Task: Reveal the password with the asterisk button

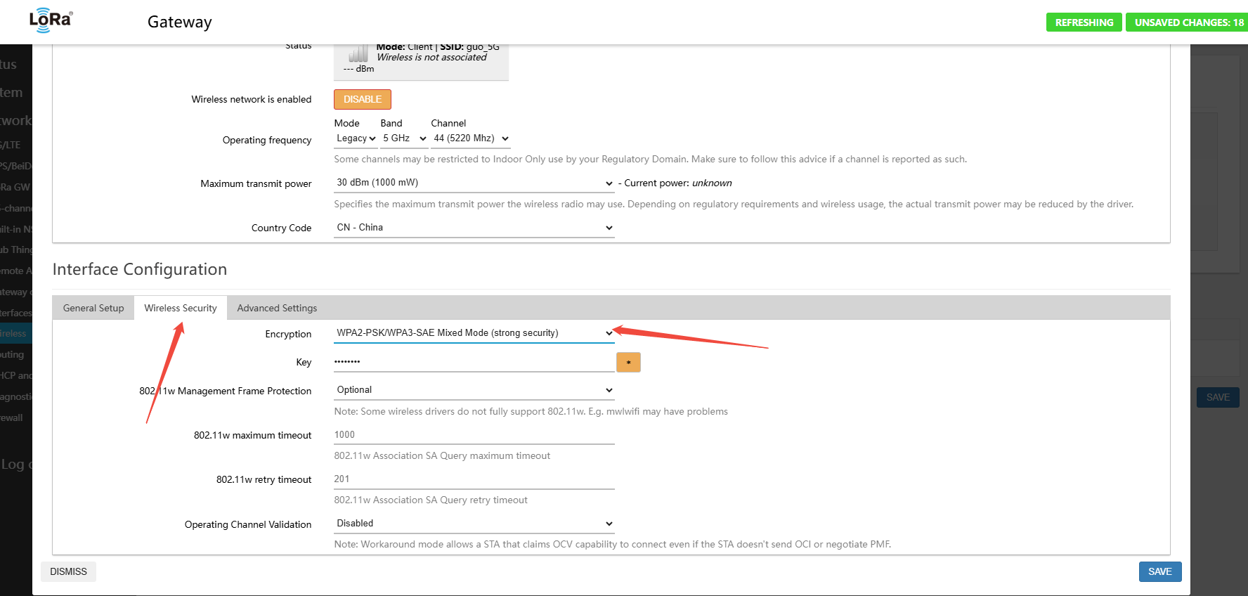Action: 628,362
